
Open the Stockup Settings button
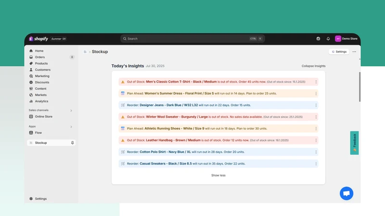pyautogui.click(x=339, y=52)
